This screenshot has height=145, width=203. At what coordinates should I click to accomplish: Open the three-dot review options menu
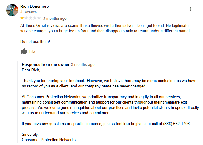tap(190, 9)
